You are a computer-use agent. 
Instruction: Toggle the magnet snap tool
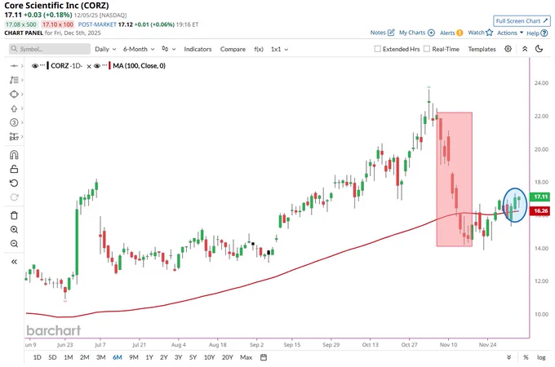14,155
